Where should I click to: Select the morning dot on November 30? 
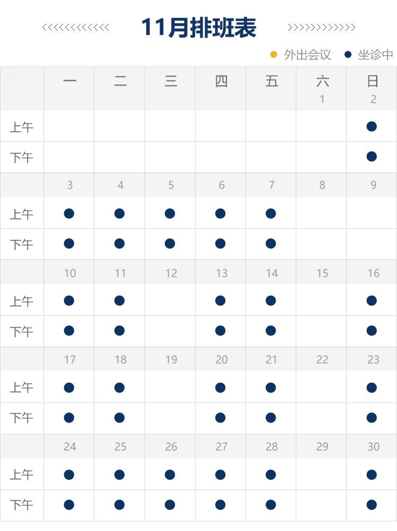[x=372, y=474]
